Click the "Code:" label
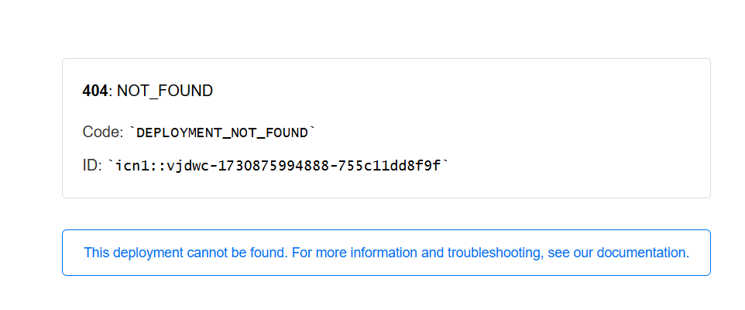This screenshot has width=745, height=310. pos(102,133)
